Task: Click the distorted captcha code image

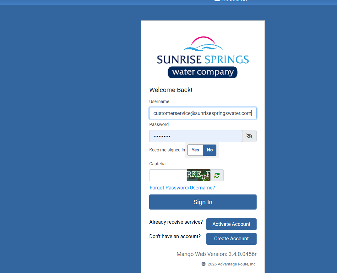Action: point(198,175)
